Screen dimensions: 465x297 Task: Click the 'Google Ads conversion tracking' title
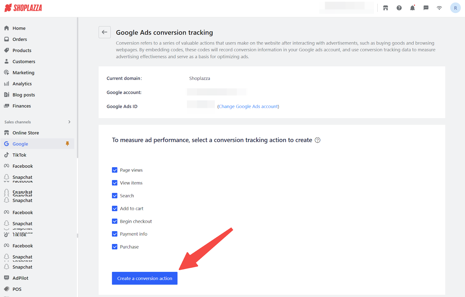click(164, 33)
